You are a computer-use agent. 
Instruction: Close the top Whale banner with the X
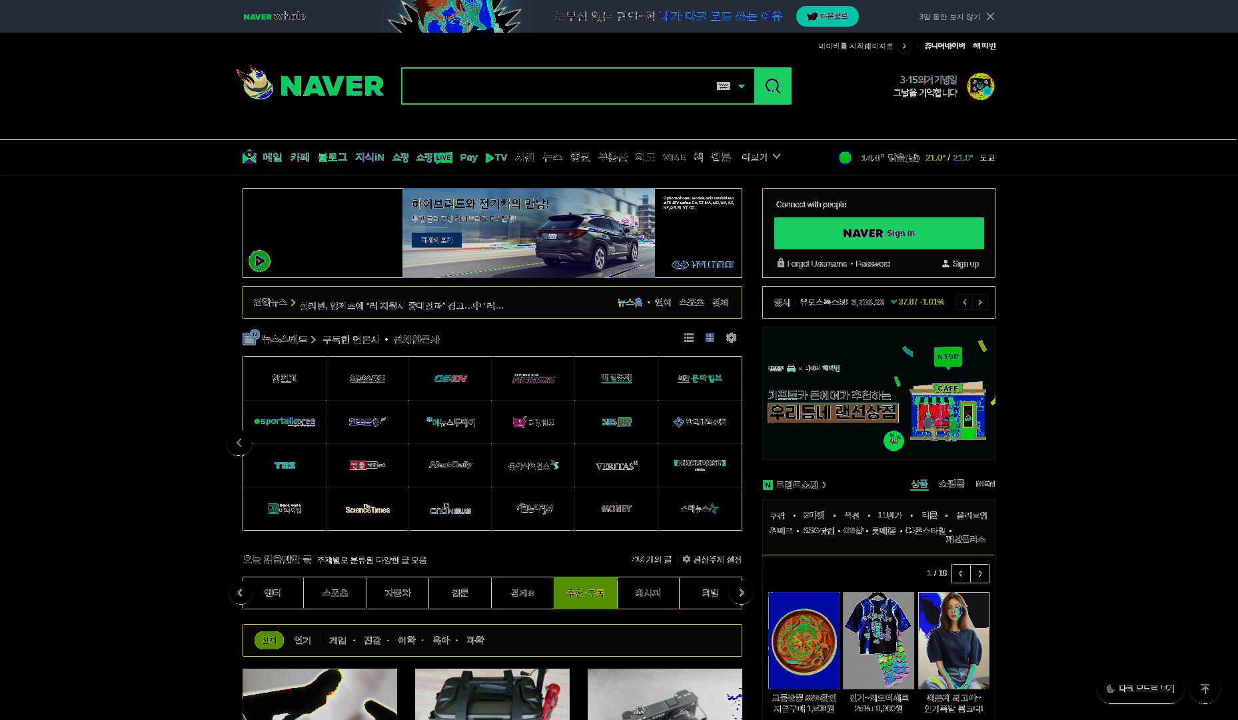991,17
